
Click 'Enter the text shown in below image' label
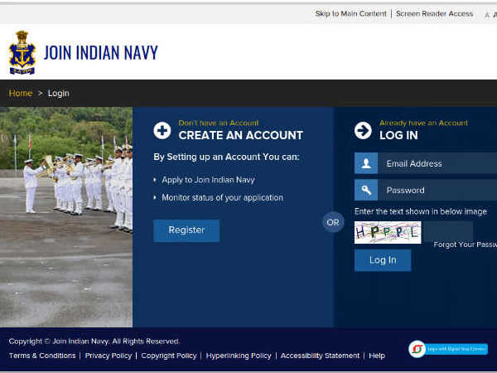click(x=421, y=211)
